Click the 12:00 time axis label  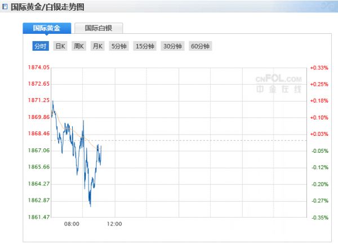pyautogui.click(x=114, y=224)
